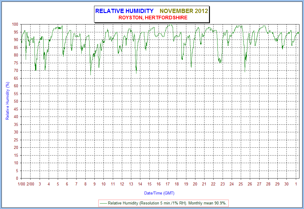Click the y-axis value 5

pos(17,171)
